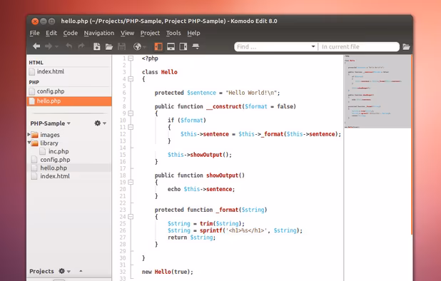Expand the images folder arrow

pos(29,135)
